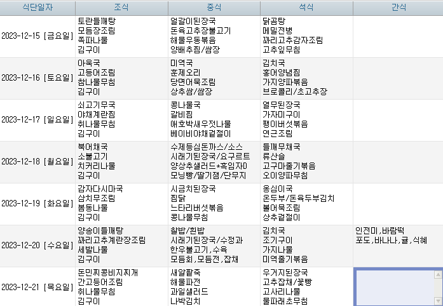Open the 2023-12-17 [일요일] row date
Image resolution: width=443 pixels, height=306 pixels.
(37, 119)
